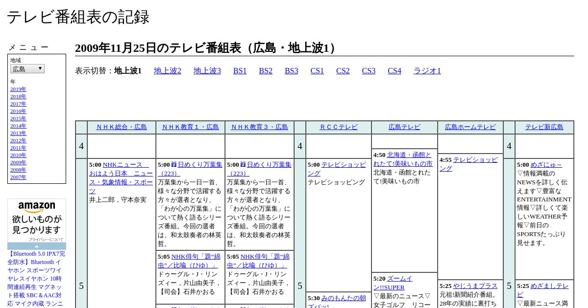This screenshot has width=588, height=308.
Task: Open the 5:00 NHKニュース おはよう日本 program
Action: [x=121, y=178]
